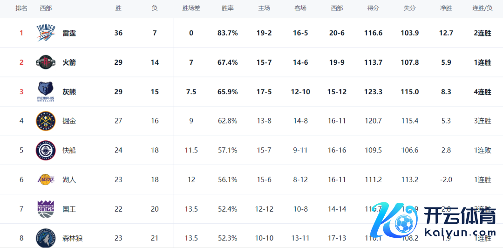Sort by 净胜 column header
Viewport: 503px width, 248px height.
tap(446, 8)
